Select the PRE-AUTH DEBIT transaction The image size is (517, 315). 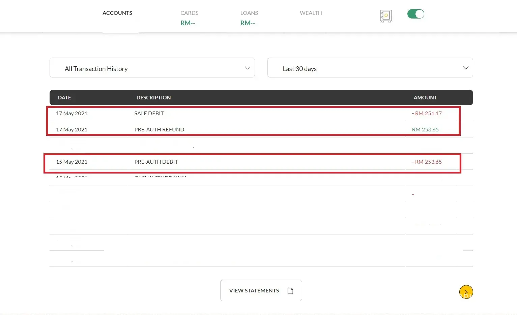click(x=156, y=162)
